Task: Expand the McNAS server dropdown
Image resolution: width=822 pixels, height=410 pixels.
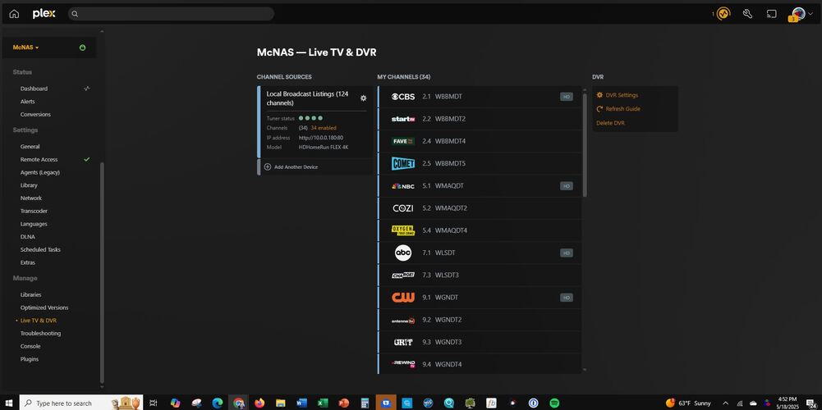Action: (x=25, y=47)
